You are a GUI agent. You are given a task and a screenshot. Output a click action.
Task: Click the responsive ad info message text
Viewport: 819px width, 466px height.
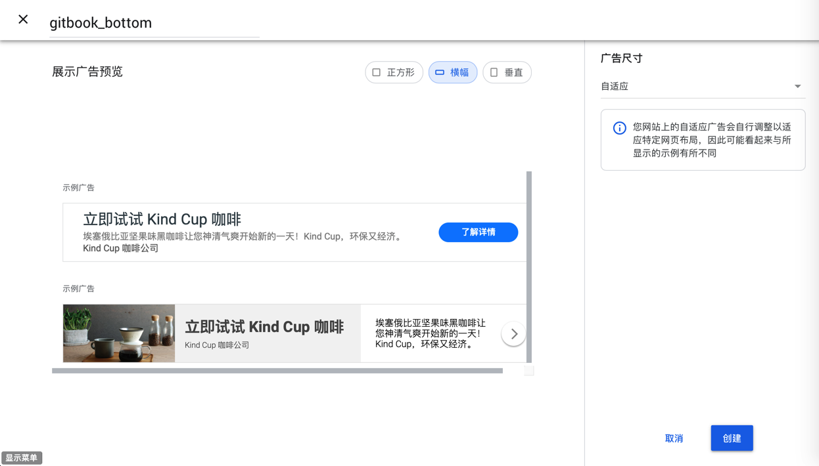point(712,140)
